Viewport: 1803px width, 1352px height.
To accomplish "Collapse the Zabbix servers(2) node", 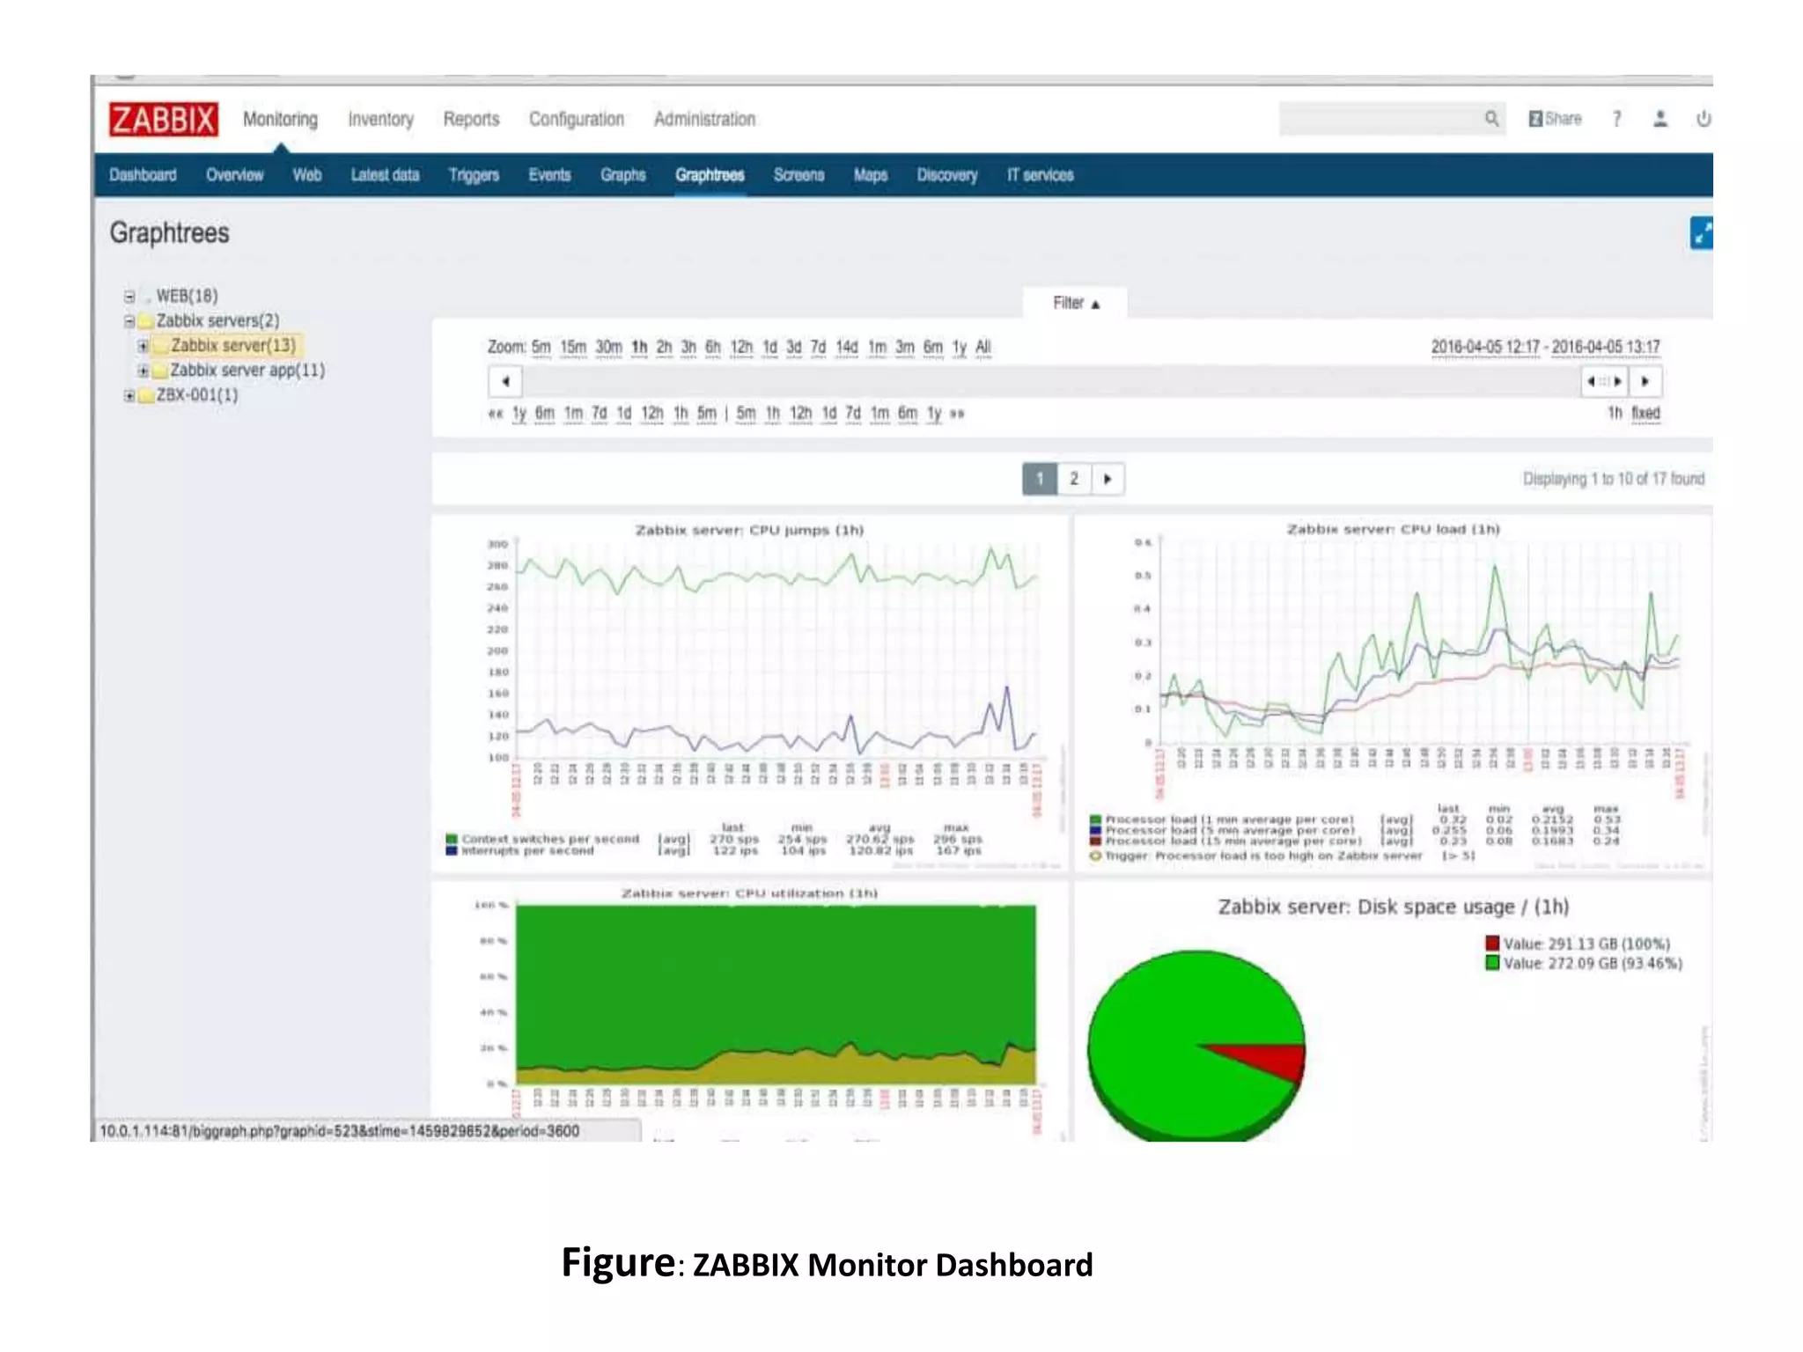I will pos(129,321).
